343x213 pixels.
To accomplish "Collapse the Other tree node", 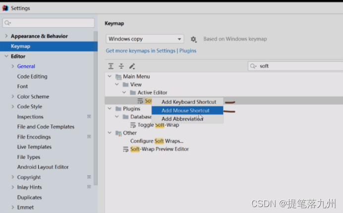I will coord(110,133).
